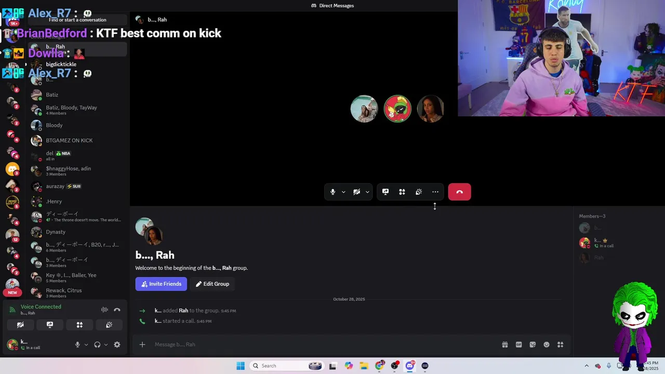The width and height of the screenshot is (665, 374).
Task: Expand input device options in user panel
Action: click(86, 344)
